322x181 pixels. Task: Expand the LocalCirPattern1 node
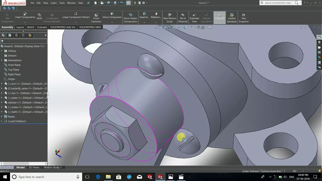(2, 121)
